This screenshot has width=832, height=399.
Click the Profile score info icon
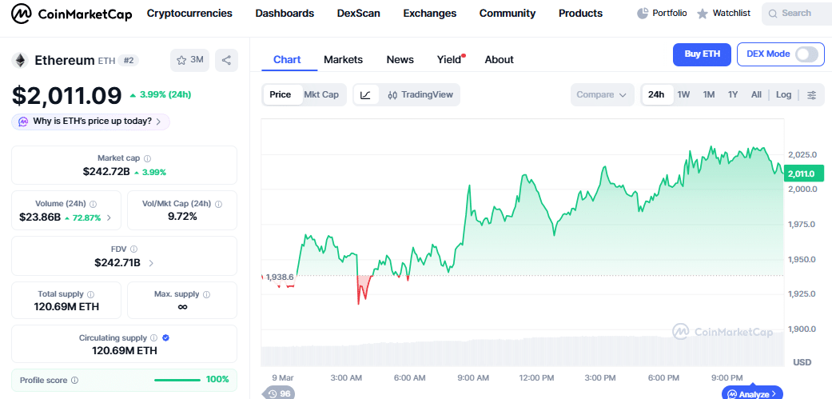[x=75, y=380]
